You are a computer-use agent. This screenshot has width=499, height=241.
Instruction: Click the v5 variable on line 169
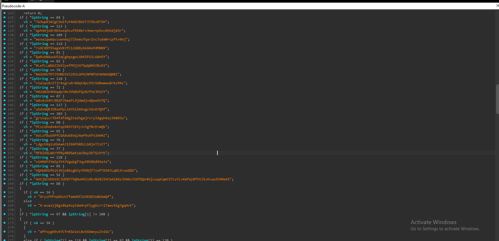click(30, 205)
